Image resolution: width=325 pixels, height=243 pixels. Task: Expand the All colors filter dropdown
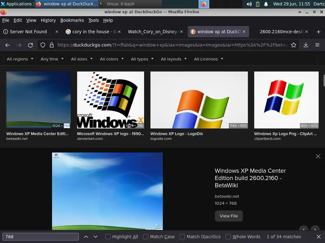coord(112,59)
